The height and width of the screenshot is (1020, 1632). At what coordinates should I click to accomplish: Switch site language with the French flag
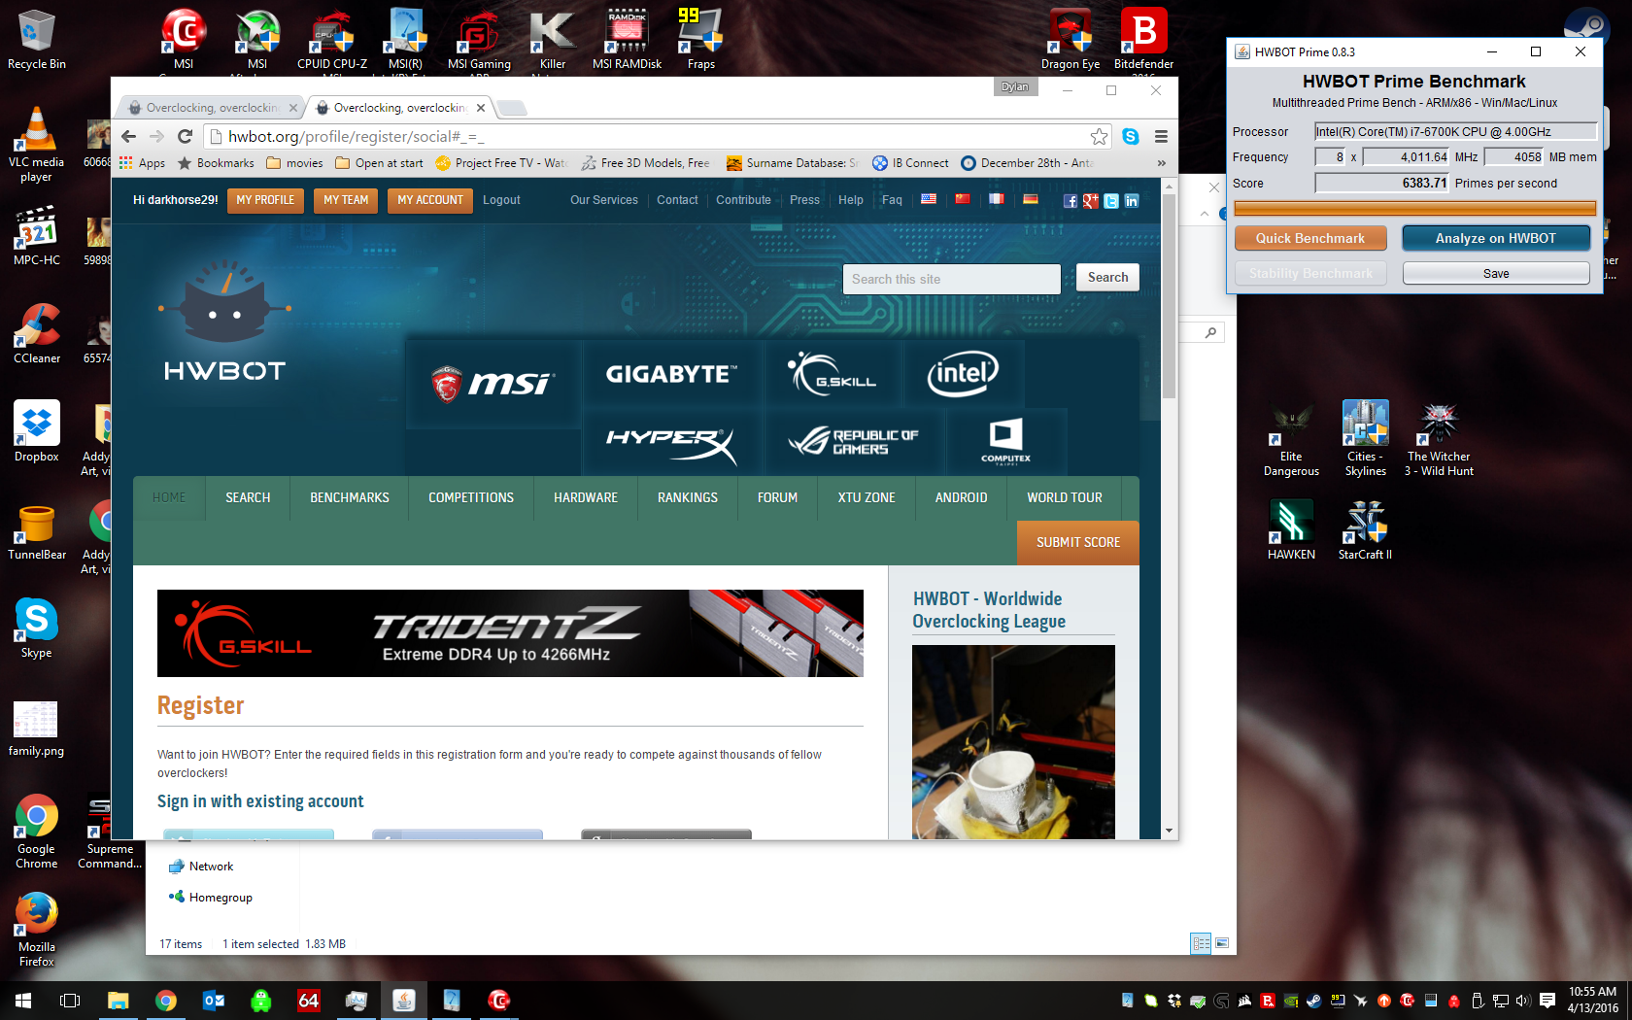(x=997, y=199)
